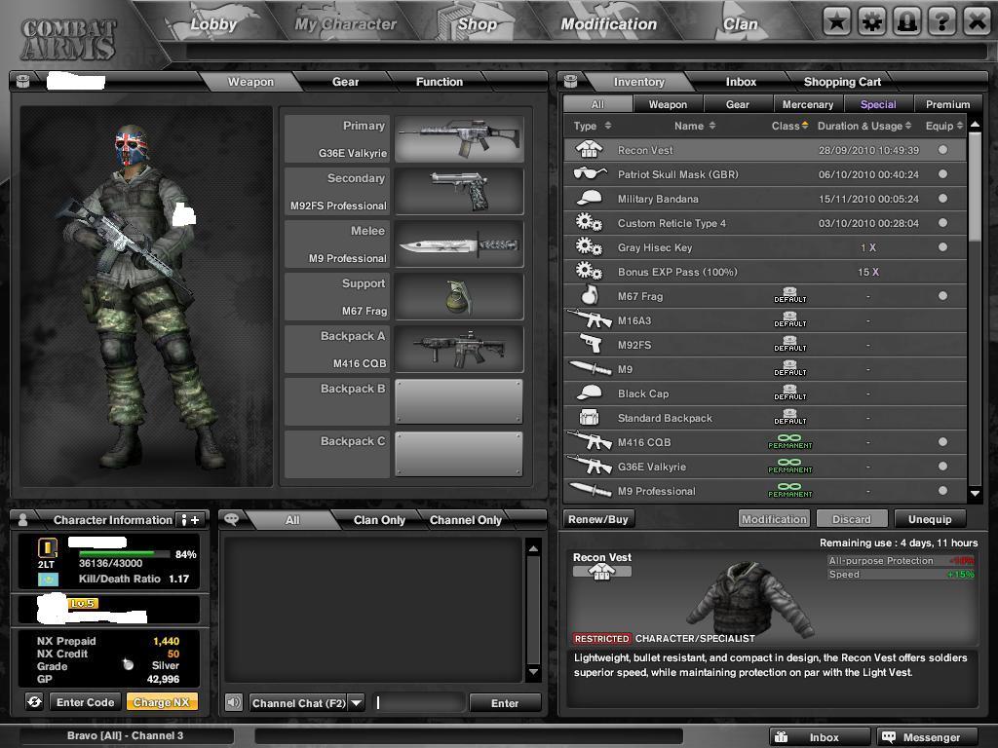Open the Channel Chat (F2) dropdown

coord(357,703)
